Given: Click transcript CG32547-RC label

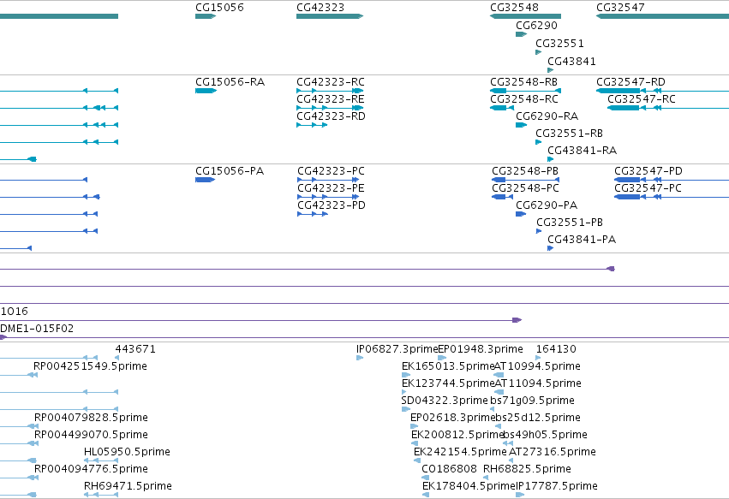Looking at the screenshot, I should click(642, 99).
